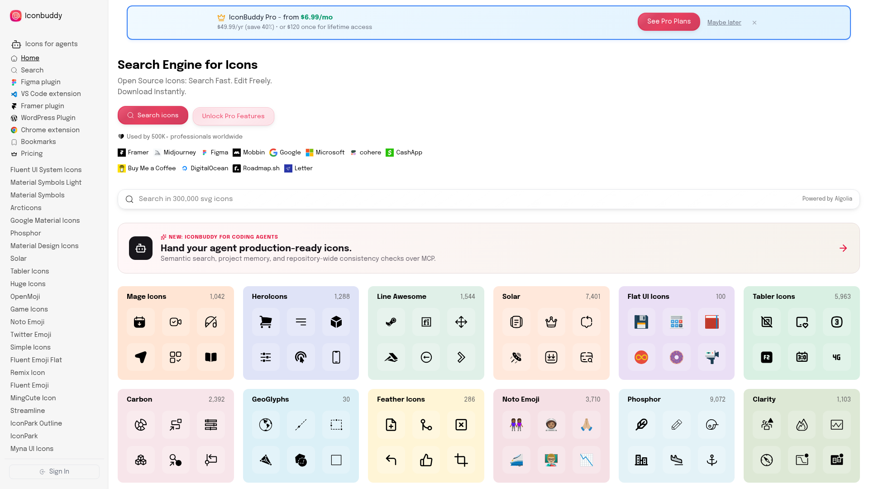Click the move arrows icon in Line Awesome
Screen dimensions: 869x489
[x=461, y=322]
